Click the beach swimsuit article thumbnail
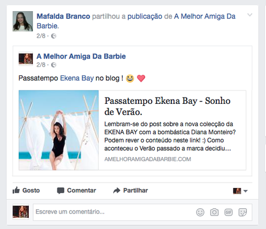The width and height of the screenshot is (266, 229). (x=59, y=130)
